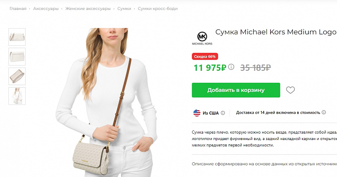
Task: Navigate to Сумки breadcrumb
Action: (x=124, y=9)
